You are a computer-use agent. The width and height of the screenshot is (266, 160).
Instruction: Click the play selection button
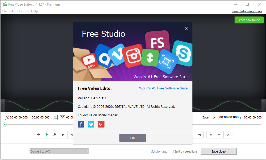pos(55,135)
